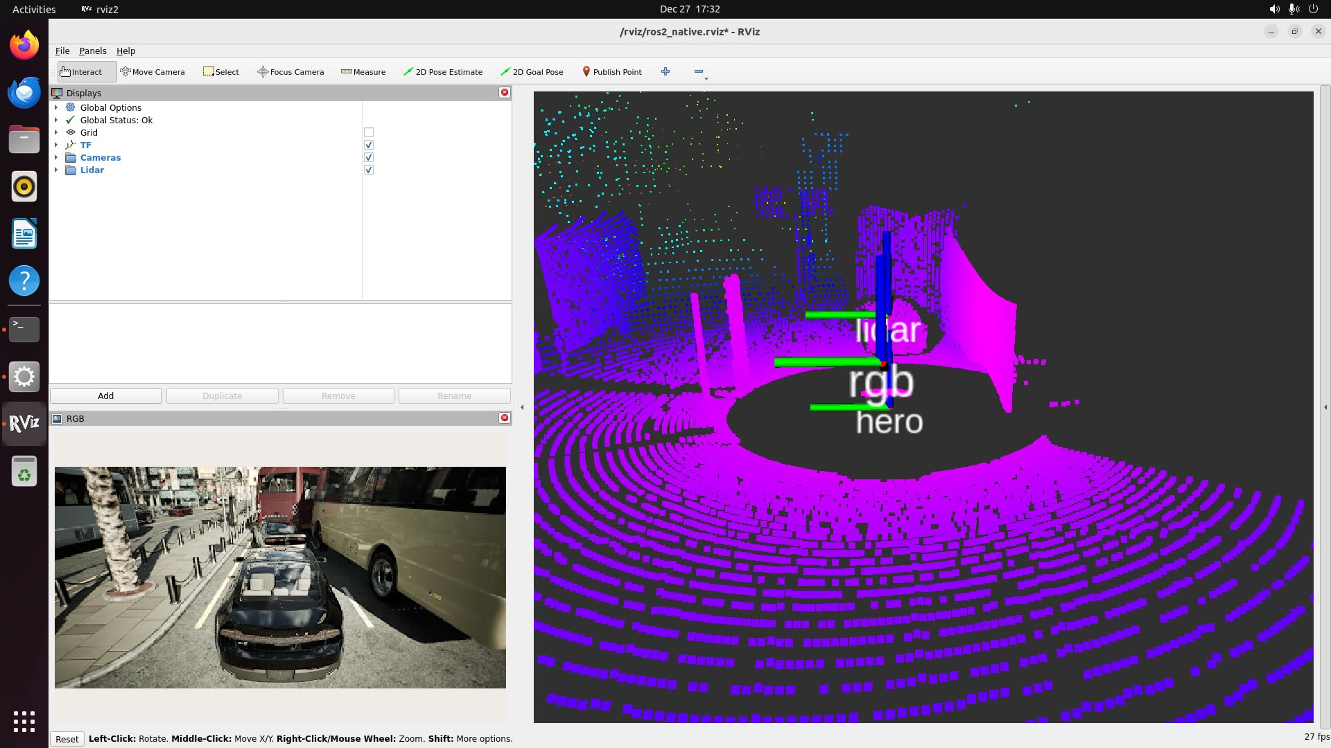Open the Trash from the dock
This screenshot has width=1331, height=748.
tap(24, 471)
